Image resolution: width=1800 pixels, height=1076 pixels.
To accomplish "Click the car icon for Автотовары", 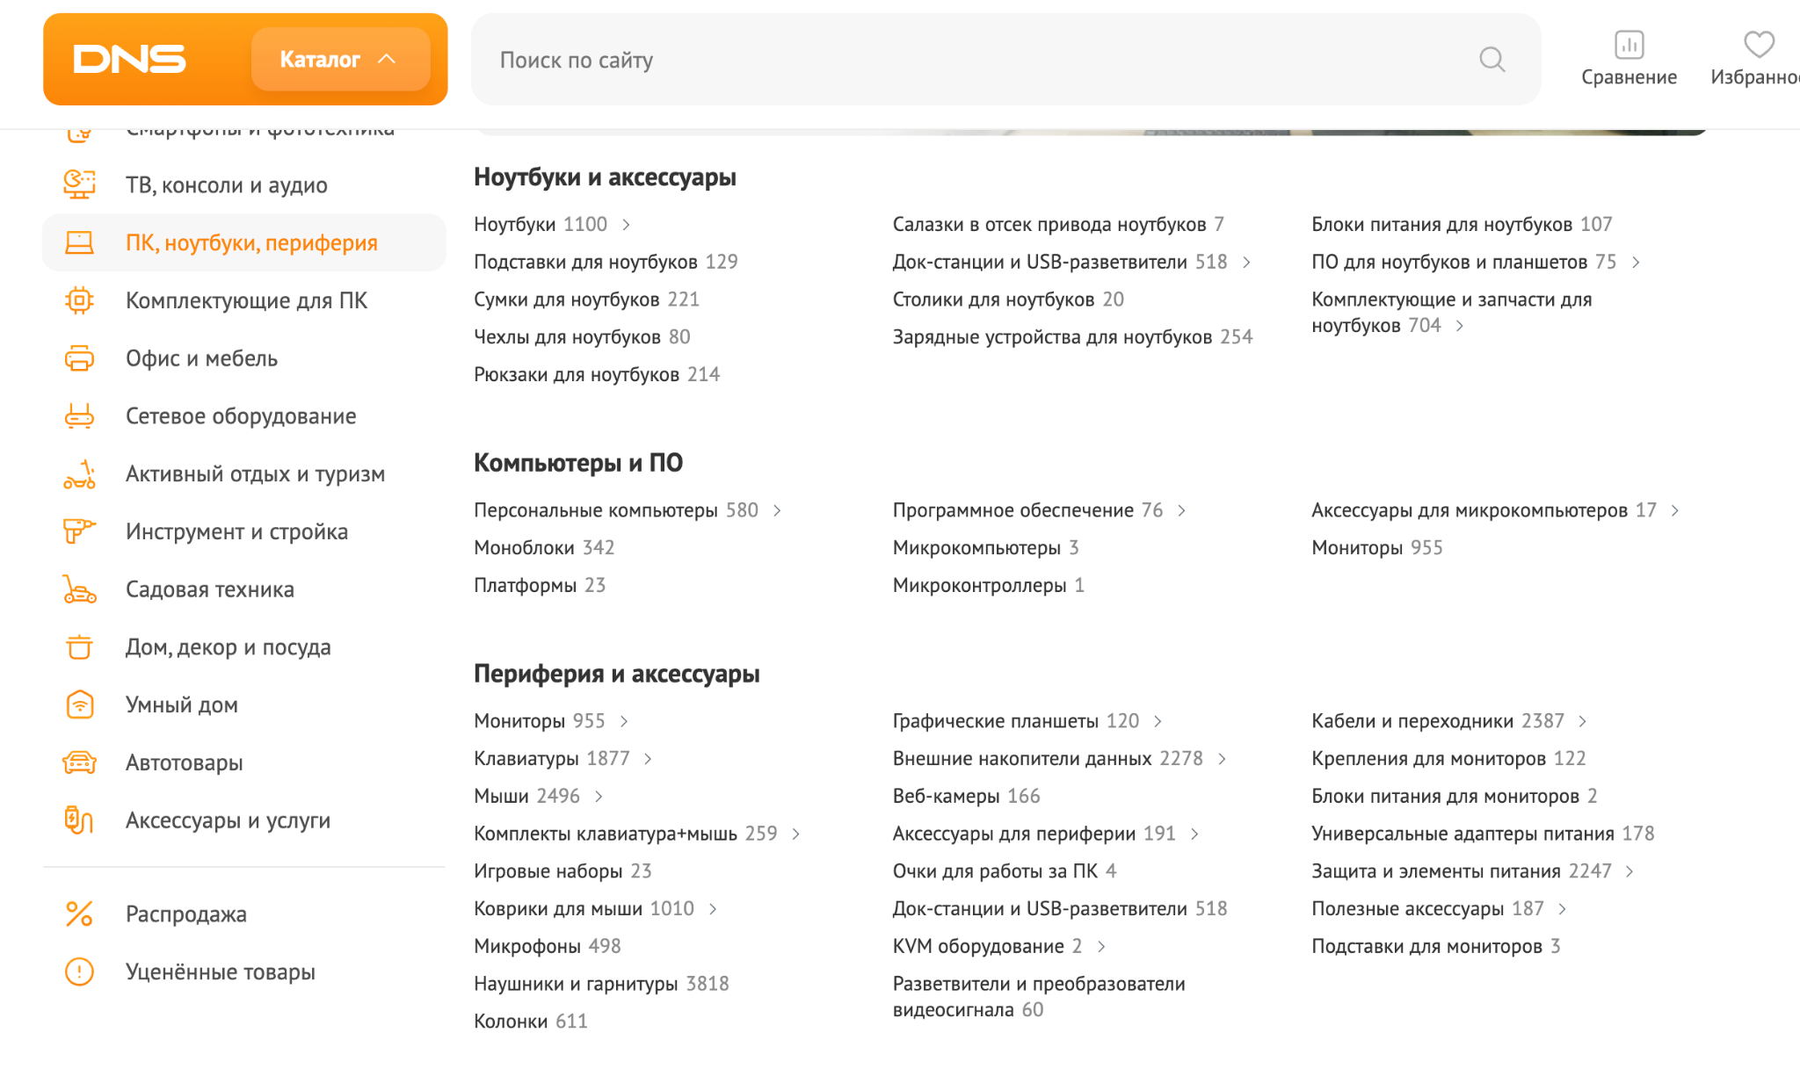I will (x=79, y=762).
